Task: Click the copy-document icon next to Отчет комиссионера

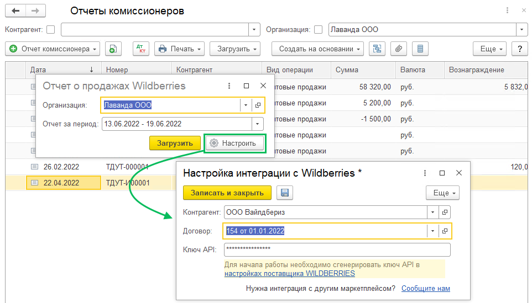Action: pyautogui.click(x=113, y=49)
